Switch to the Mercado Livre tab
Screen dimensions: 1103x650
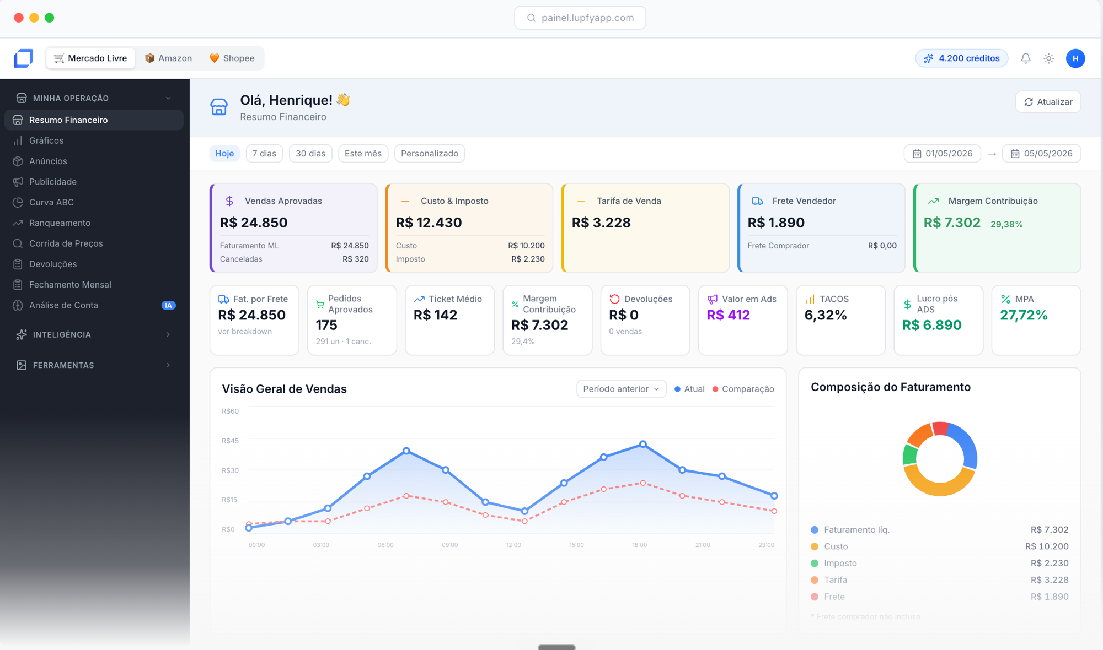point(90,58)
